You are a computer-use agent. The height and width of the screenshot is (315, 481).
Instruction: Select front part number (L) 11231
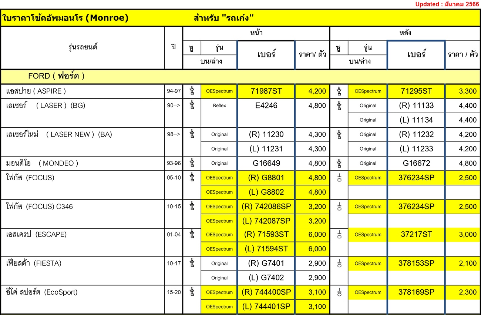click(266, 149)
